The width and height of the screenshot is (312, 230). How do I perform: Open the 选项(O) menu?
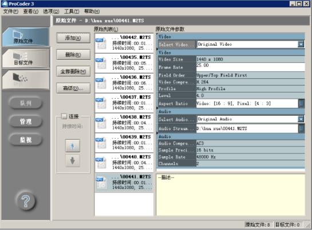click(x=51, y=11)
